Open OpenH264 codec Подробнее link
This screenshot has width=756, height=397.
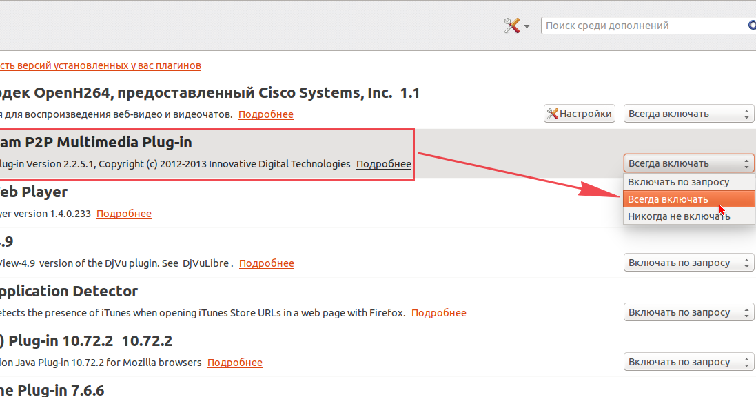[x=265, y=114]
